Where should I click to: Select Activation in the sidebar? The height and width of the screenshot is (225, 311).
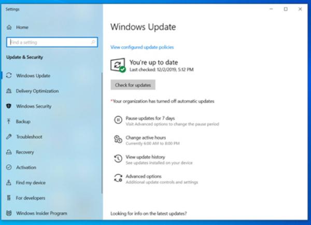(26, 167)
